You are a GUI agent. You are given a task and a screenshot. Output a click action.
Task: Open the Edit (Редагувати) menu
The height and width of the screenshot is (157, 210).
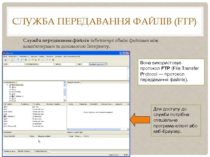(13, 56)
